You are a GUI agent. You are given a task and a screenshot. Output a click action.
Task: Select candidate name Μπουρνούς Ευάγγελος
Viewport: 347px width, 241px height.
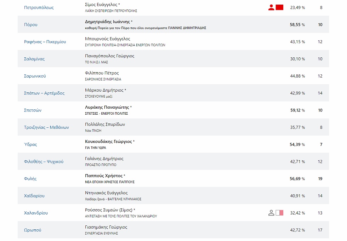pos(108,39)
